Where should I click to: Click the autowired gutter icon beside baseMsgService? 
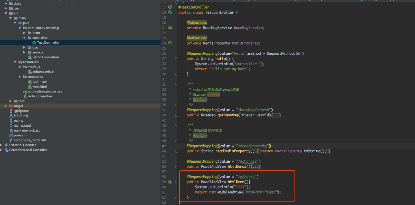[x=170, y=28]
